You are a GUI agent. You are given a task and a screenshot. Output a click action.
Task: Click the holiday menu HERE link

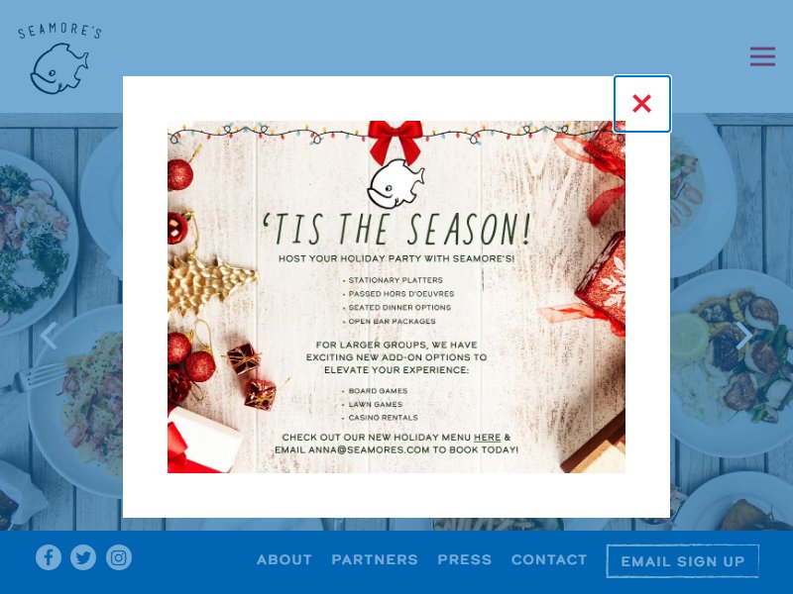(x=487, y=438)
